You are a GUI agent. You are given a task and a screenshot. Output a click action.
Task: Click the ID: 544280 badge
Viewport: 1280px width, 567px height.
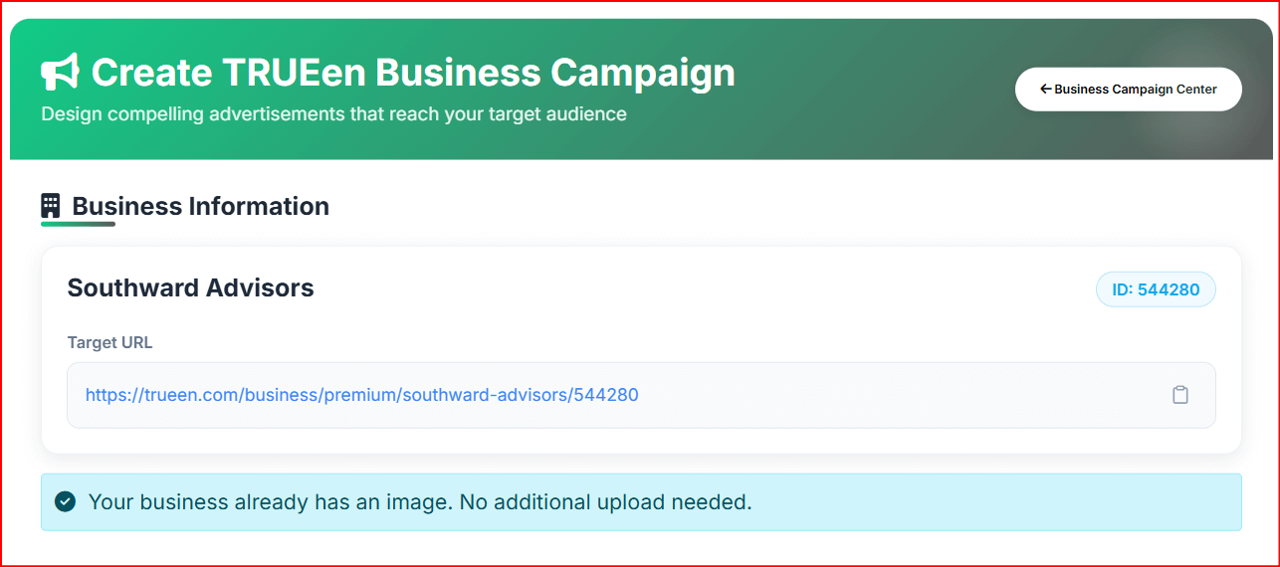(1156, 289)
